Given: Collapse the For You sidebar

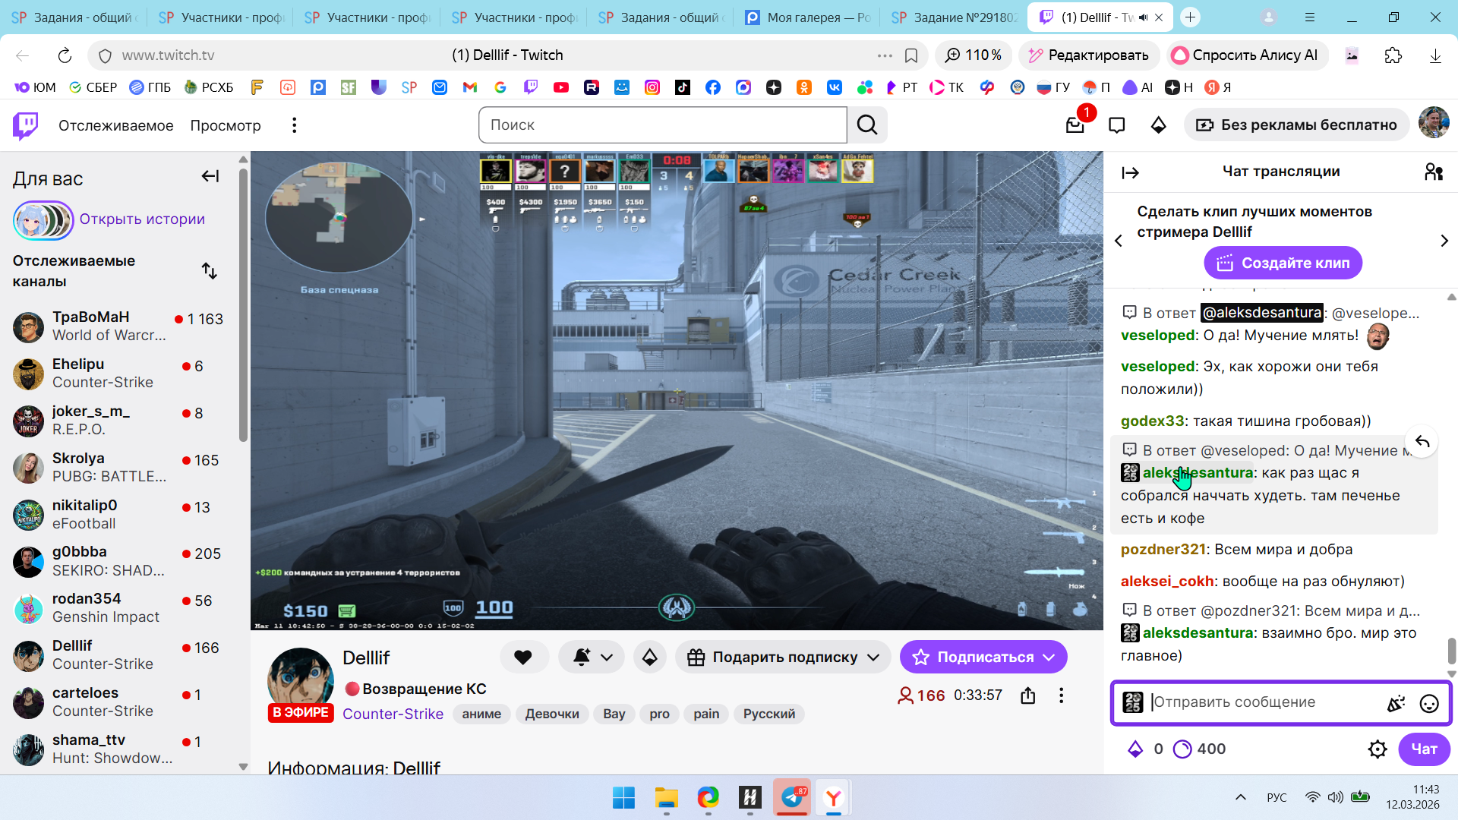Looking at the screenshot, I should click(x=210, y=176).
